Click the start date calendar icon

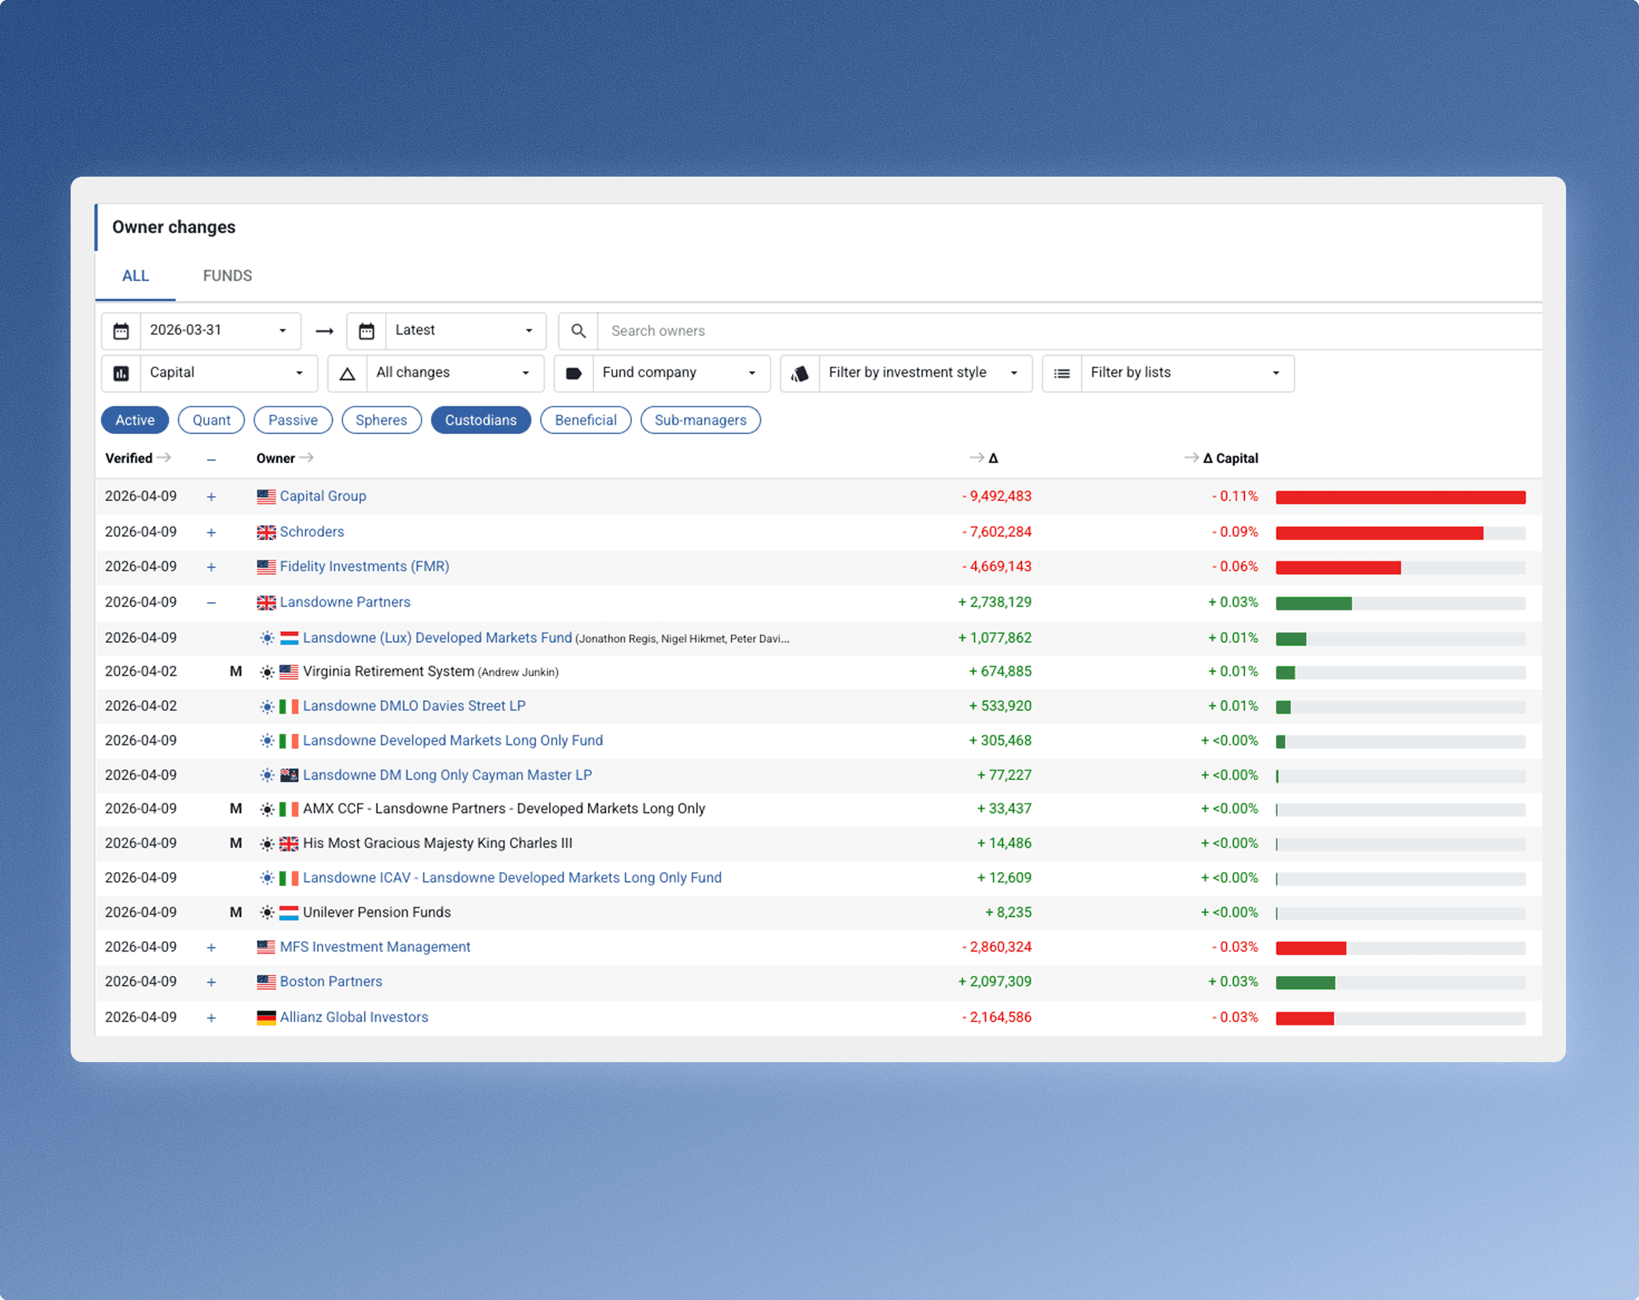[121, 331]
